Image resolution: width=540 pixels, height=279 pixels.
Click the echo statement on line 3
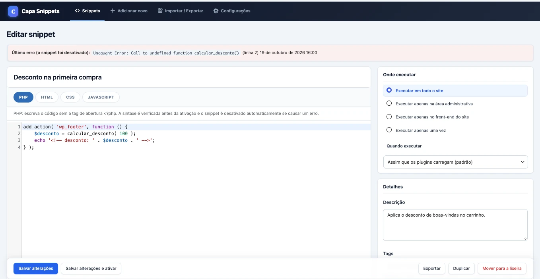coord(94,140)
